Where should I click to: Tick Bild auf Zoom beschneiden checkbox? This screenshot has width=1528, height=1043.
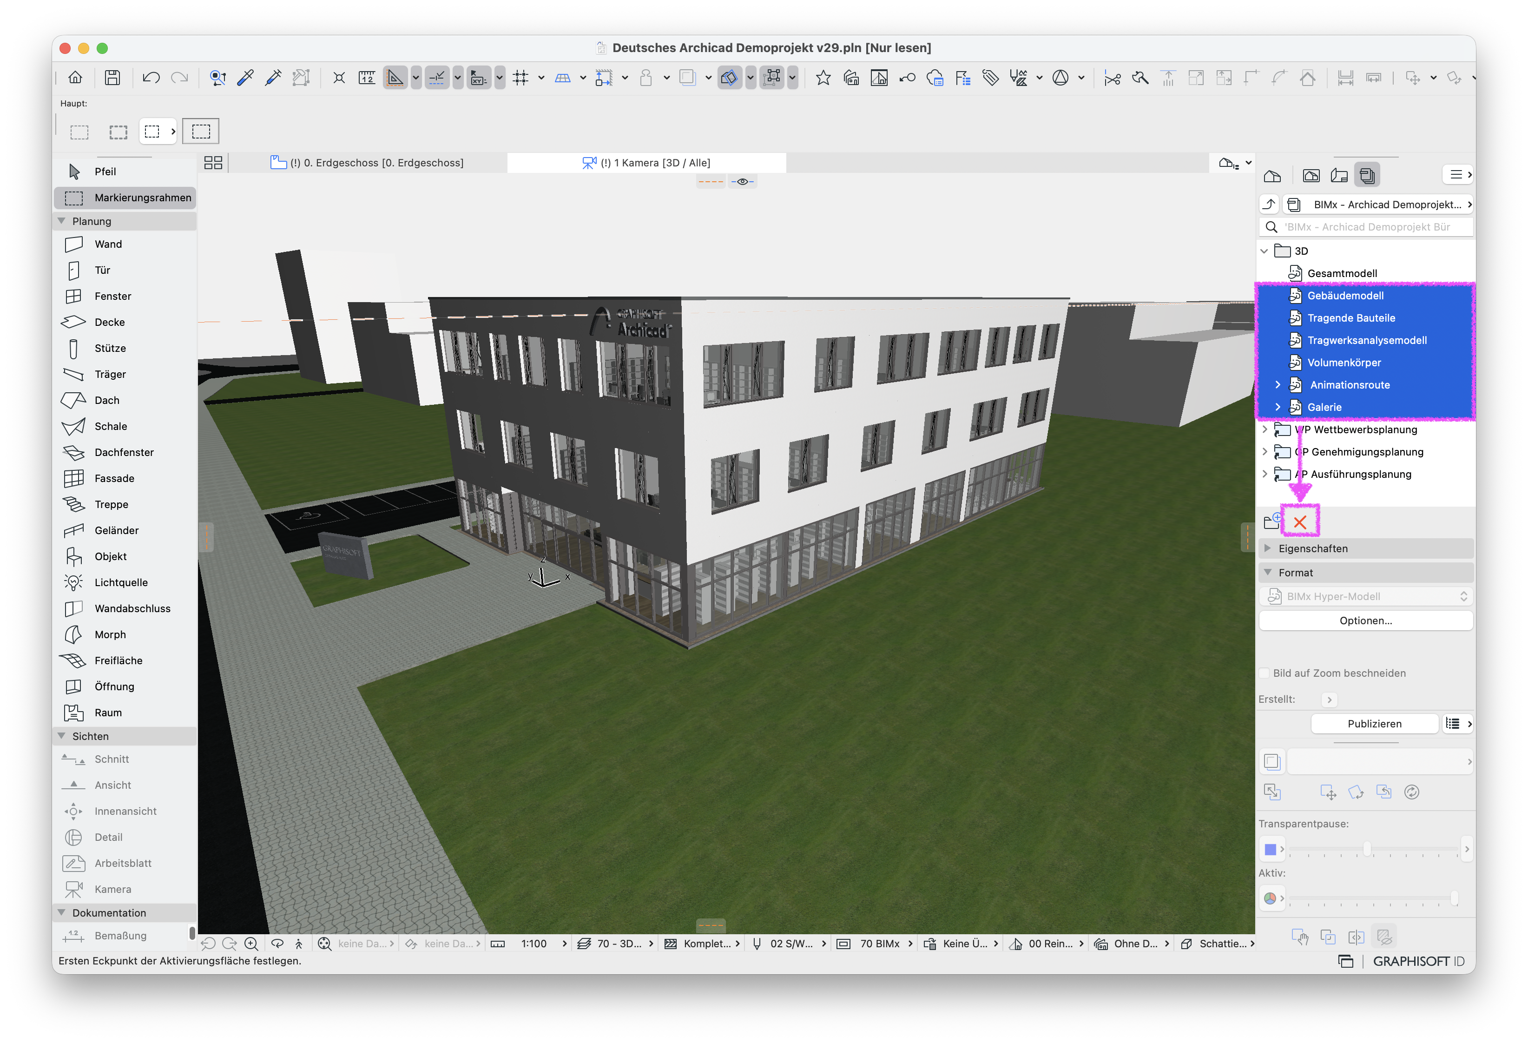click(x=1264, y=673)
